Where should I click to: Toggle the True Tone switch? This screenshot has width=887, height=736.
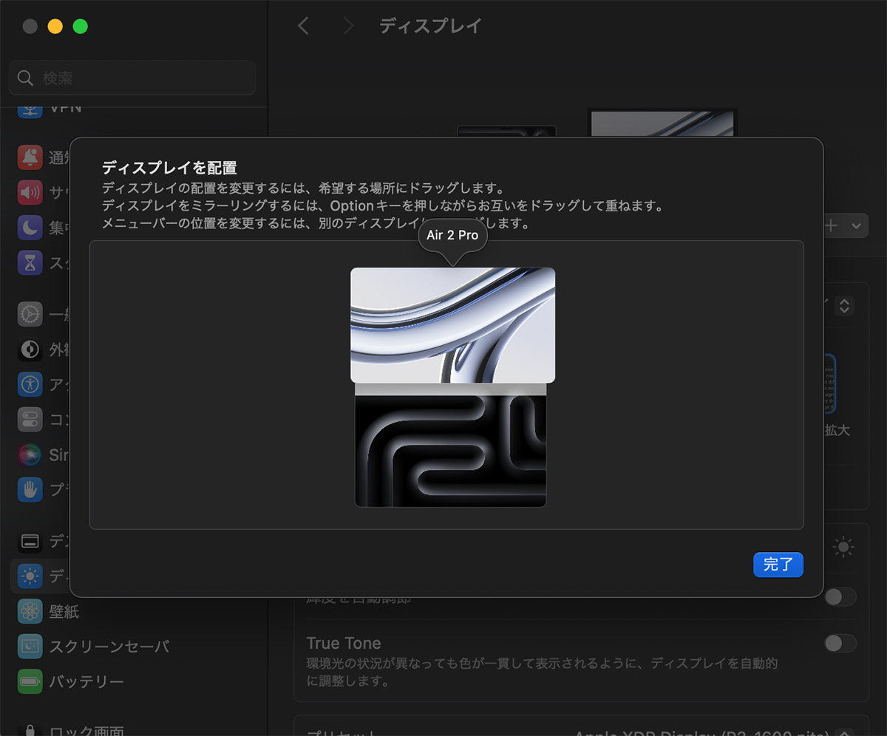click(840, 643)
